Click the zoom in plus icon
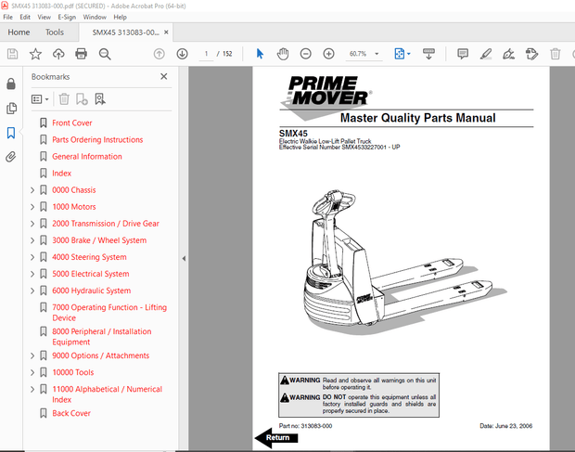Image resolution: width=575 pixels, height=452 pixels. (x=328, y=54)
